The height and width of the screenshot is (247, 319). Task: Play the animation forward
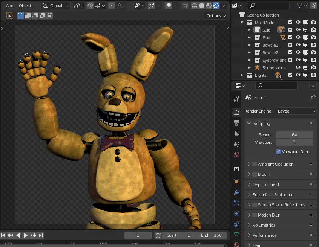pyautogui.click(x=26, y=235)
